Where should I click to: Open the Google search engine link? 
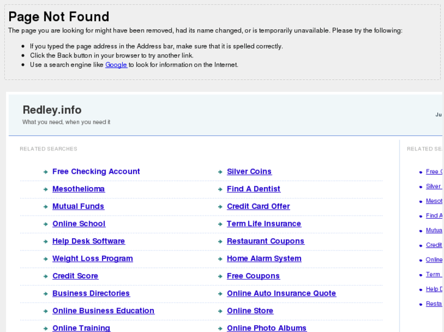(116, 65)
